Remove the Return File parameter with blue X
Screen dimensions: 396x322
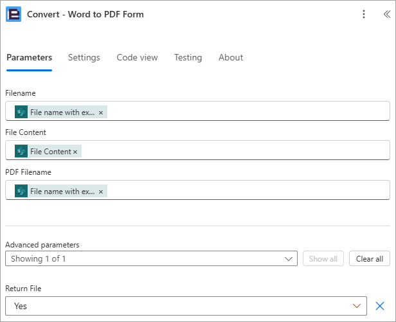[x=380, y=306]
